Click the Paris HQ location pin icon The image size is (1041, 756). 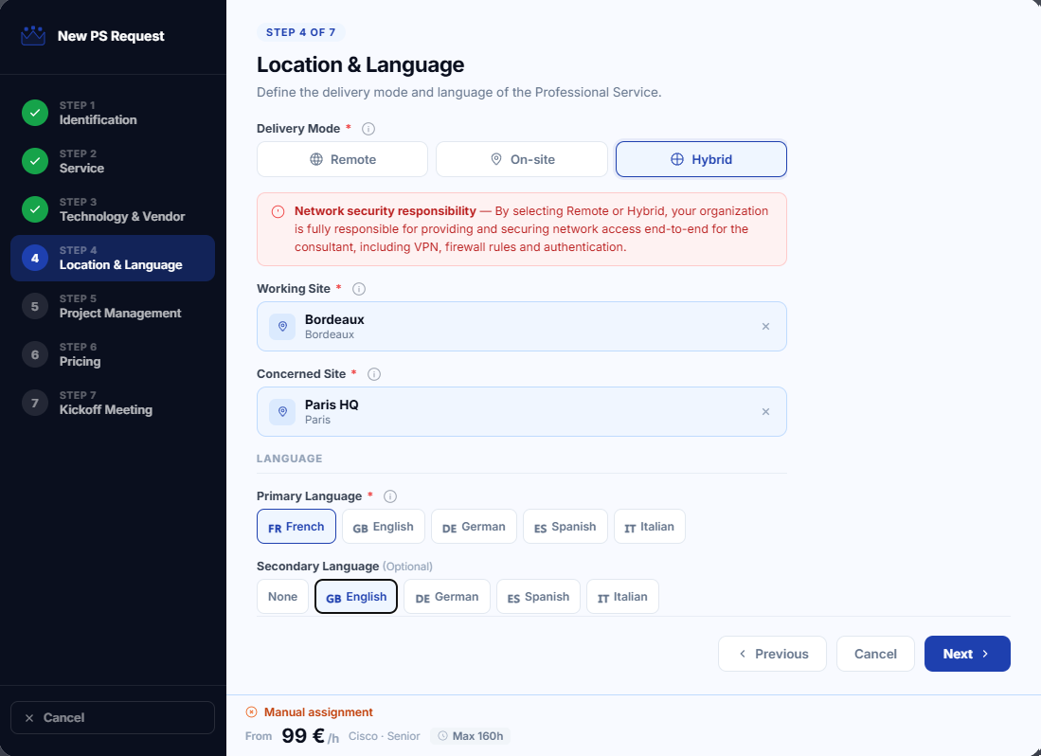coord(282,412)
